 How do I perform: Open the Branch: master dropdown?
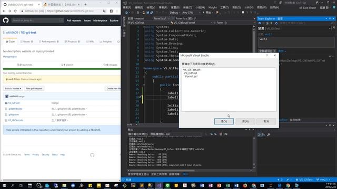coord(13,89)
